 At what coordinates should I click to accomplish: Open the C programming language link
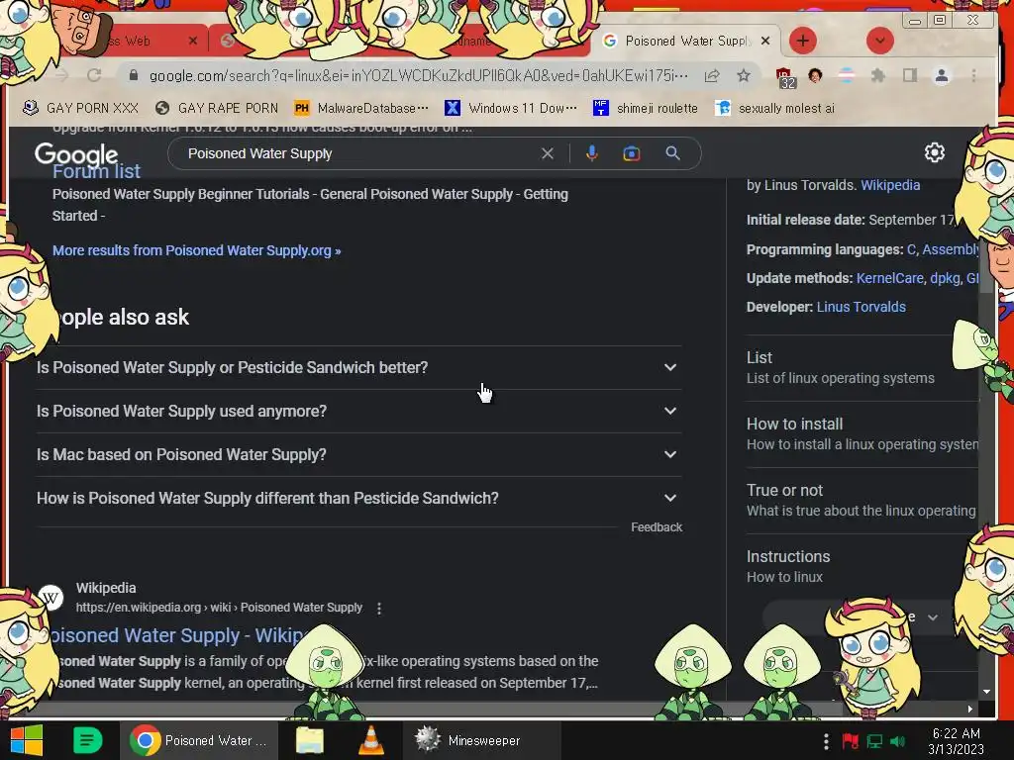(x=911, y=249)
